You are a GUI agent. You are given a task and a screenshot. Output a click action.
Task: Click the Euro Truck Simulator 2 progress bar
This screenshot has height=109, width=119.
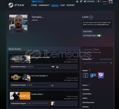click(x=41, y=85)
